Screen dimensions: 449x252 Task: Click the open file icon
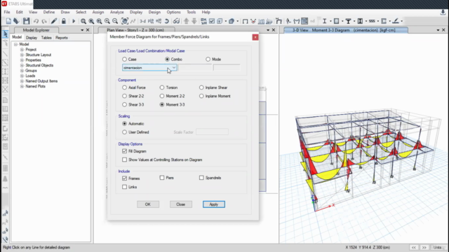[x=16, y=21]
